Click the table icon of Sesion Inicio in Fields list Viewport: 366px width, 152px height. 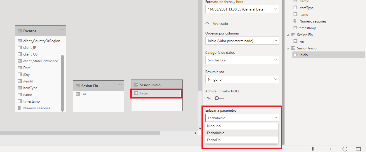coord(293,48)
